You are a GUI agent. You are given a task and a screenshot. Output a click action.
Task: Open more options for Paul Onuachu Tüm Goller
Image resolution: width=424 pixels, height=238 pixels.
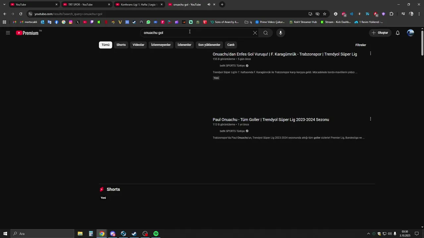[x=370, y=119]
